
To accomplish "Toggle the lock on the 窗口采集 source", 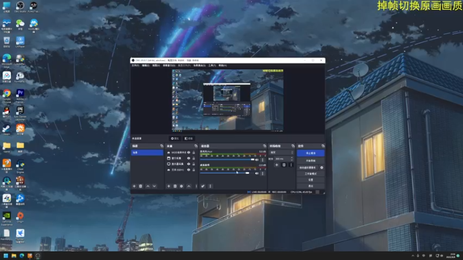I will pos(194,158).
